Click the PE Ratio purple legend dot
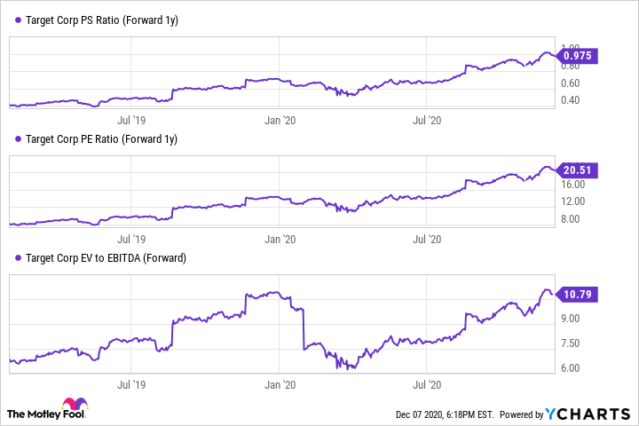Screen dimensions: 639x426 click(x=18, y=139)
